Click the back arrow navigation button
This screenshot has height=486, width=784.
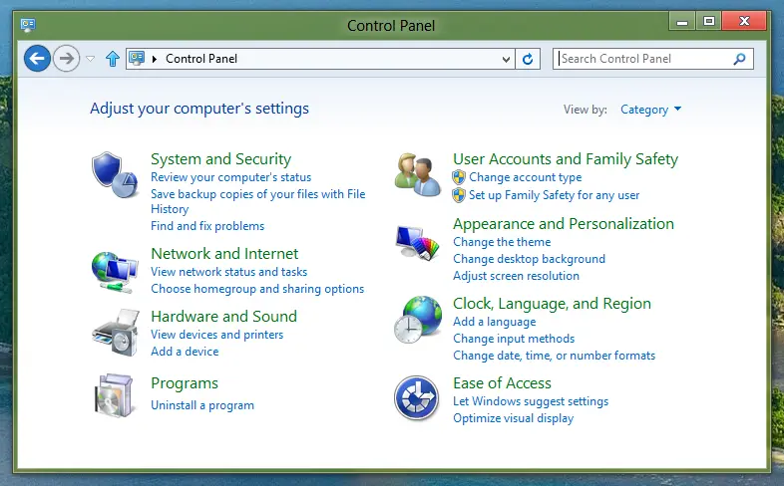click(x=37, y=59)
